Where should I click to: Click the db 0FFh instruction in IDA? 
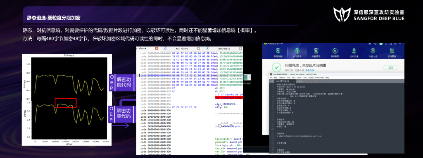[220, 88]
